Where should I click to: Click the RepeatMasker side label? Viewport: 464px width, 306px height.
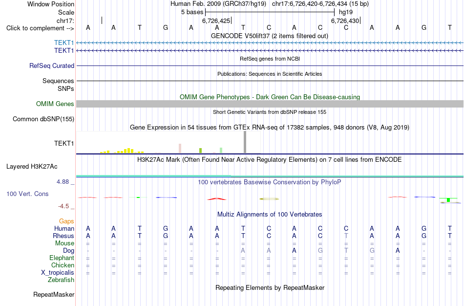pos(54,294)
